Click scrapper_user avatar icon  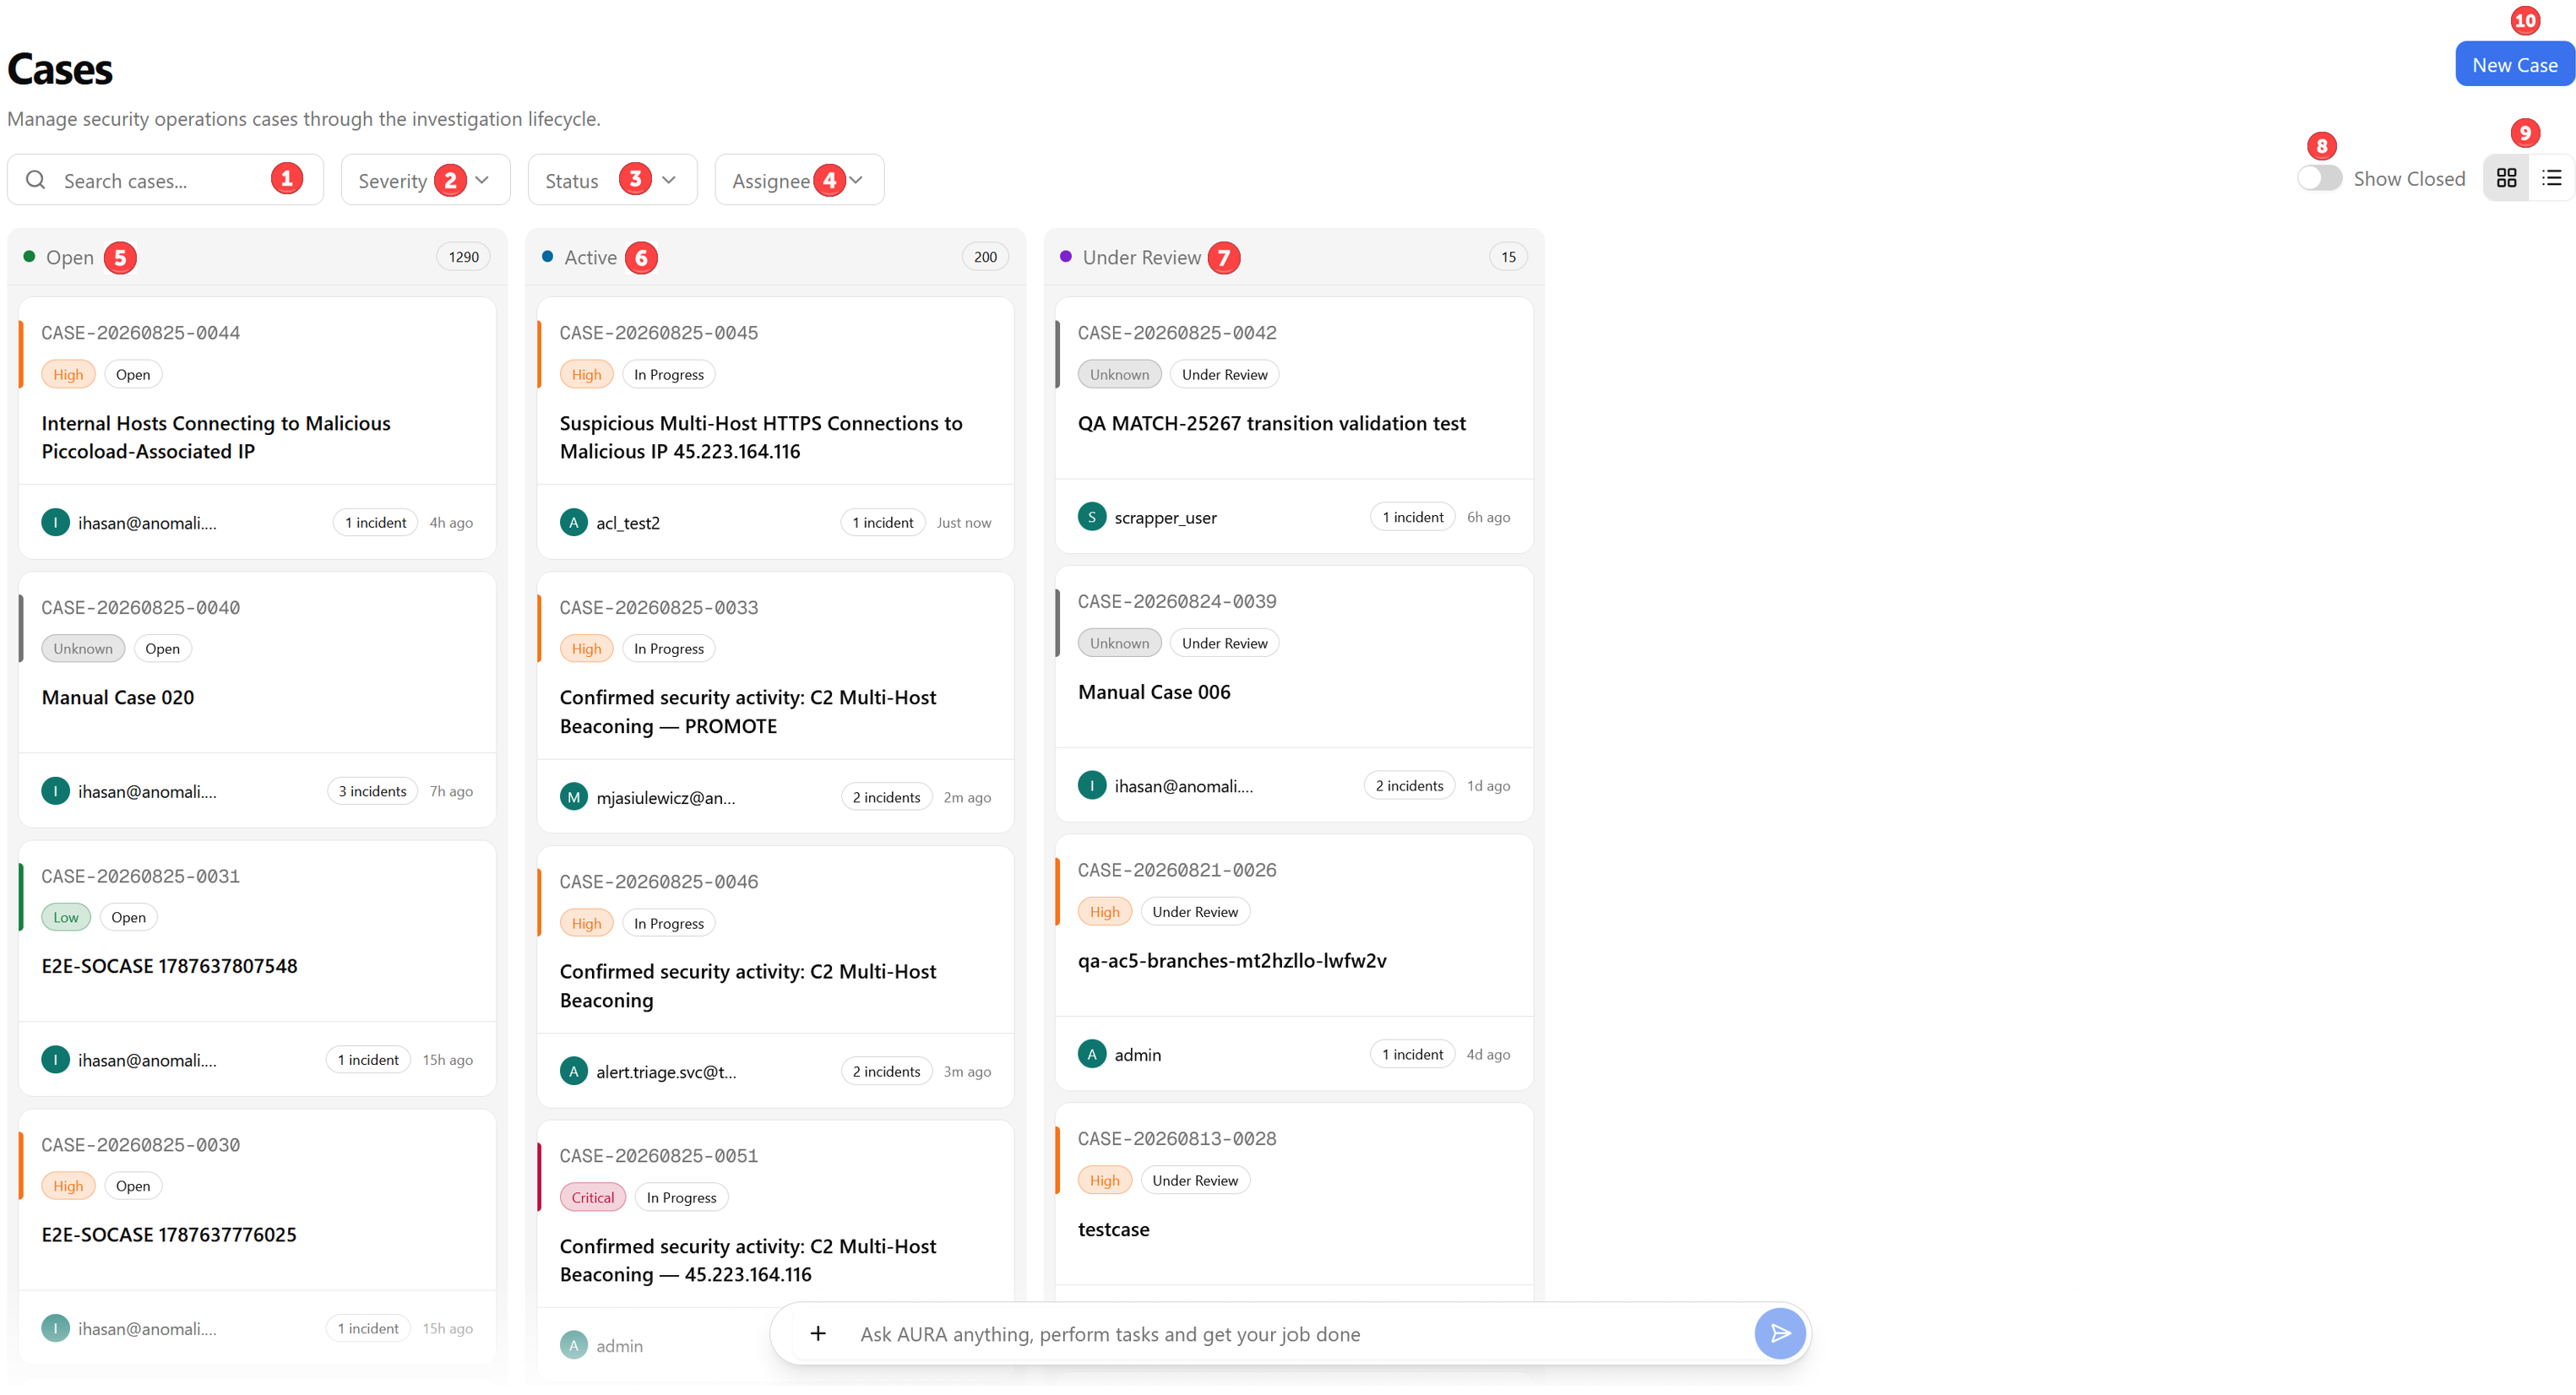pos(1092,517)
